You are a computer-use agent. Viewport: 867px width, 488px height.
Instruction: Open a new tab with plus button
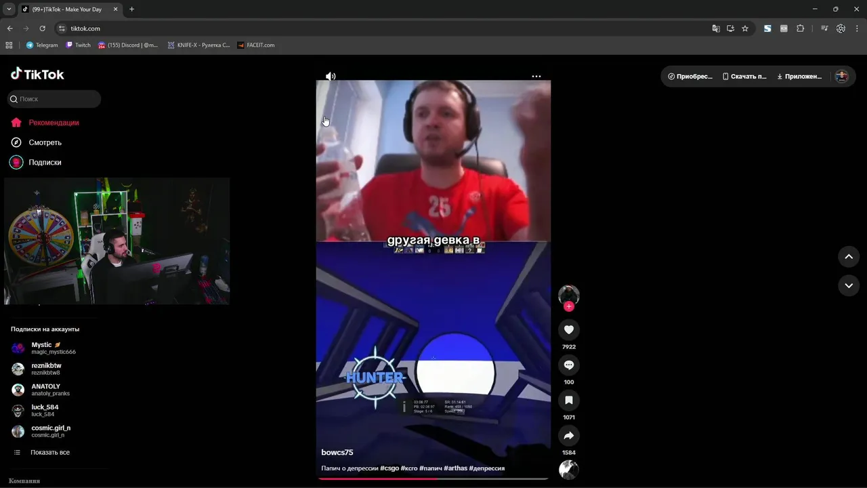point(131,9)
